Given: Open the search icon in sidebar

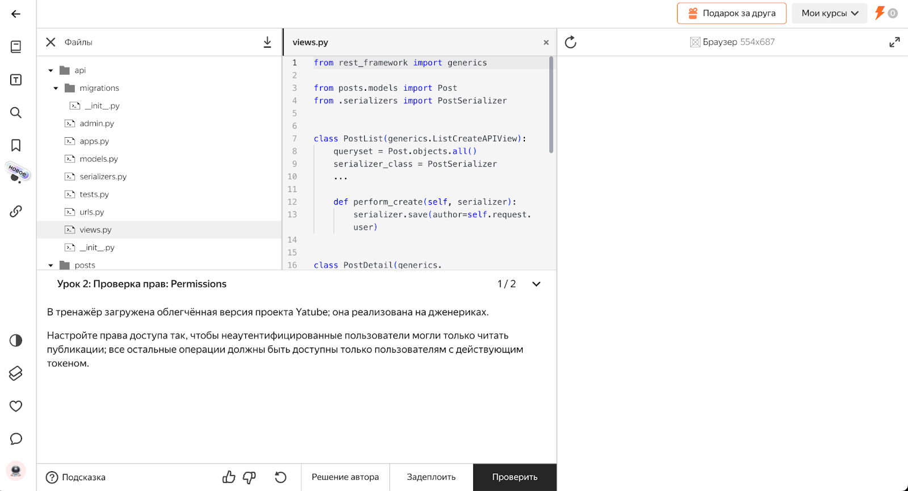Looking at the screenshot, I should (x=16, y=112).
